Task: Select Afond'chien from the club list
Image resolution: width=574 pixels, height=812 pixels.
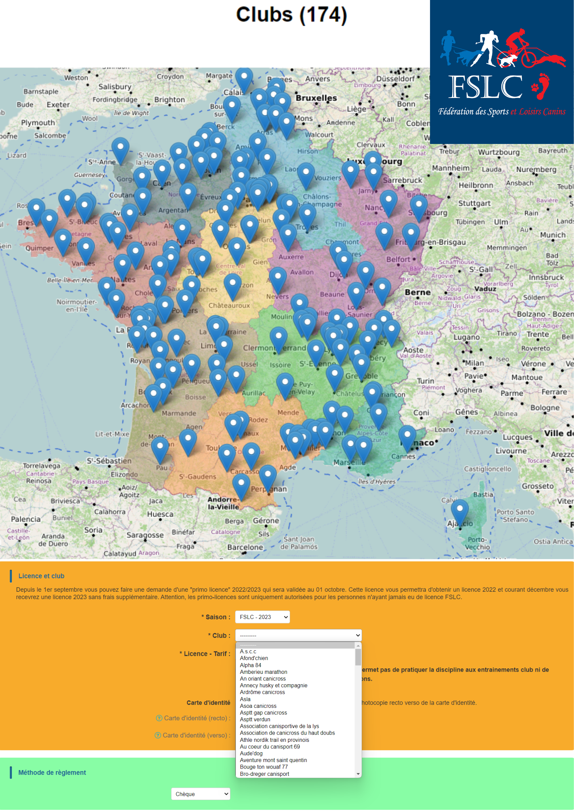Action: coord(295,658)
